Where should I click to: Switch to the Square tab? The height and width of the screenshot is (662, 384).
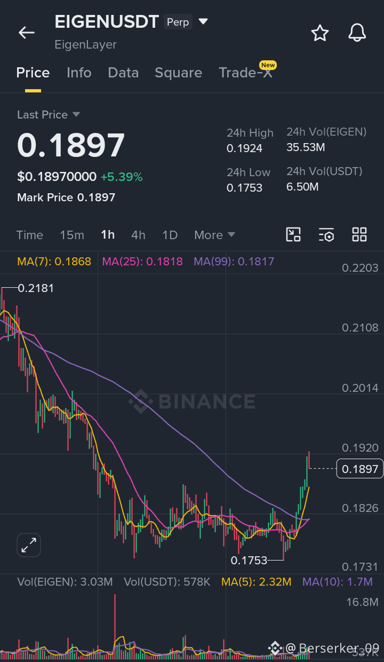tap(178, 73)
